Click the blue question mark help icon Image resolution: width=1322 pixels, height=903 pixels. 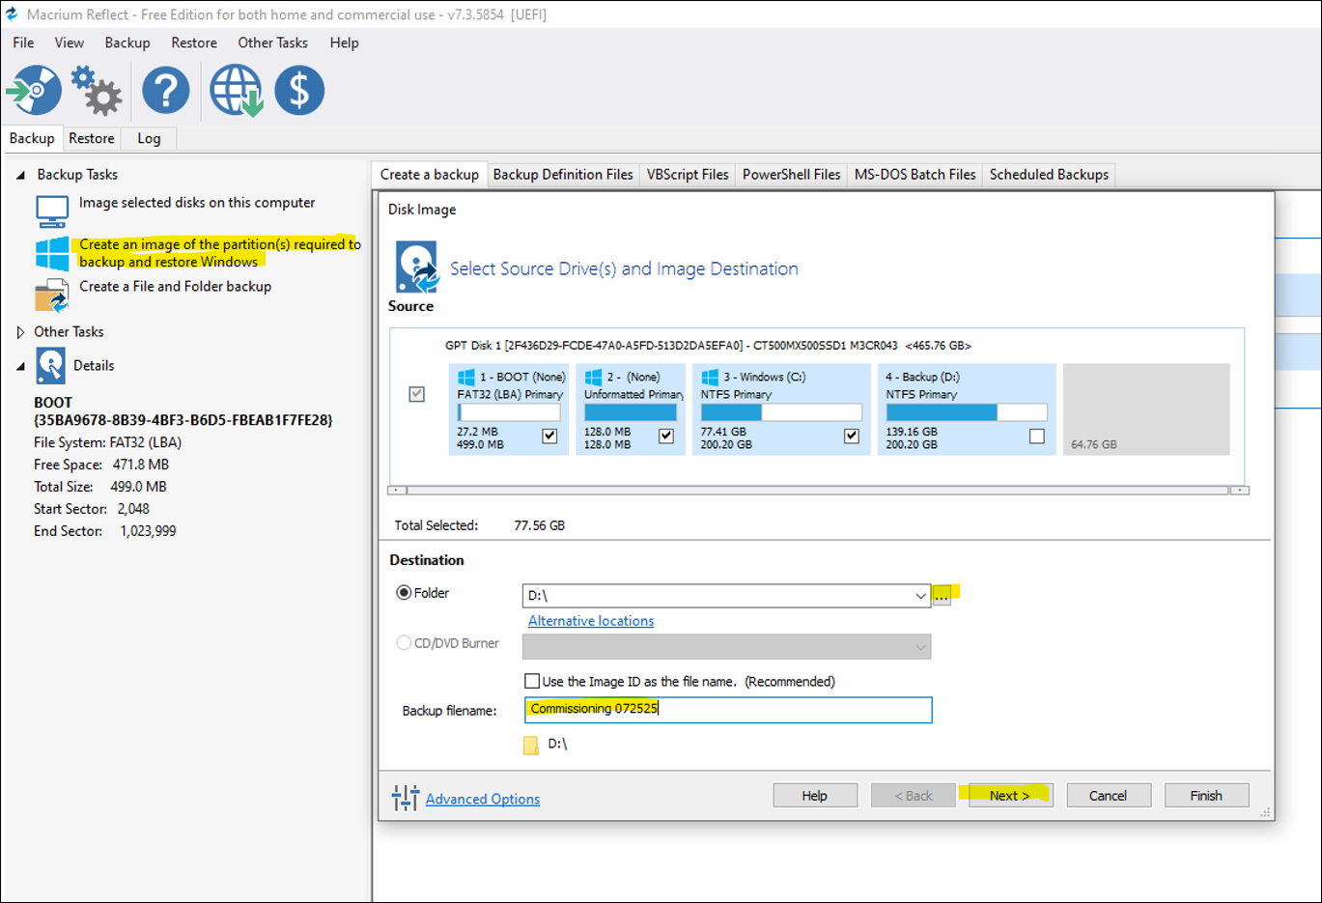coord(165,91)
